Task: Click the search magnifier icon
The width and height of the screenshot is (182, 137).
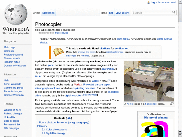Action: pos(174,12)
